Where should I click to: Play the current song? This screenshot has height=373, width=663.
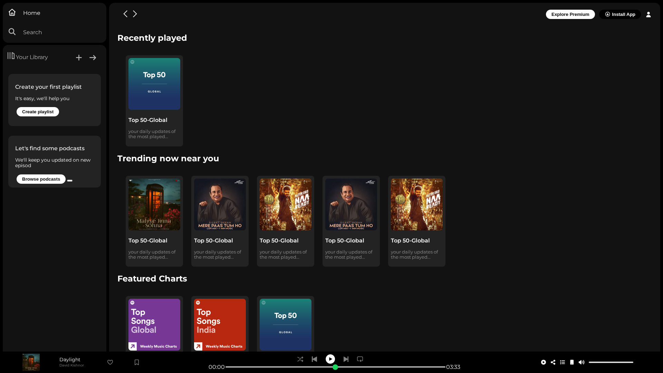point(330,359)
